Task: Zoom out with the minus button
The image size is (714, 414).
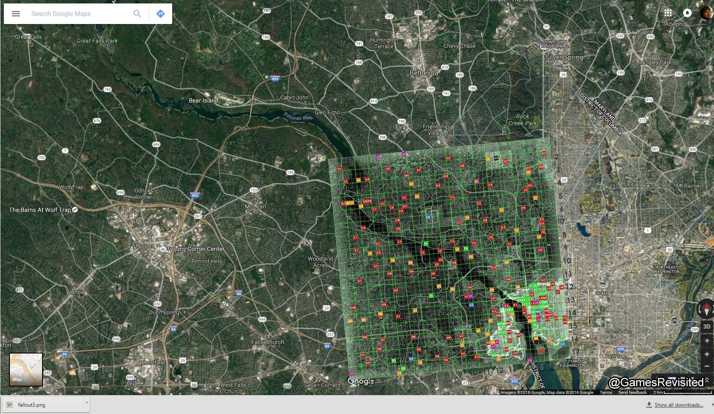Action: 707,366
